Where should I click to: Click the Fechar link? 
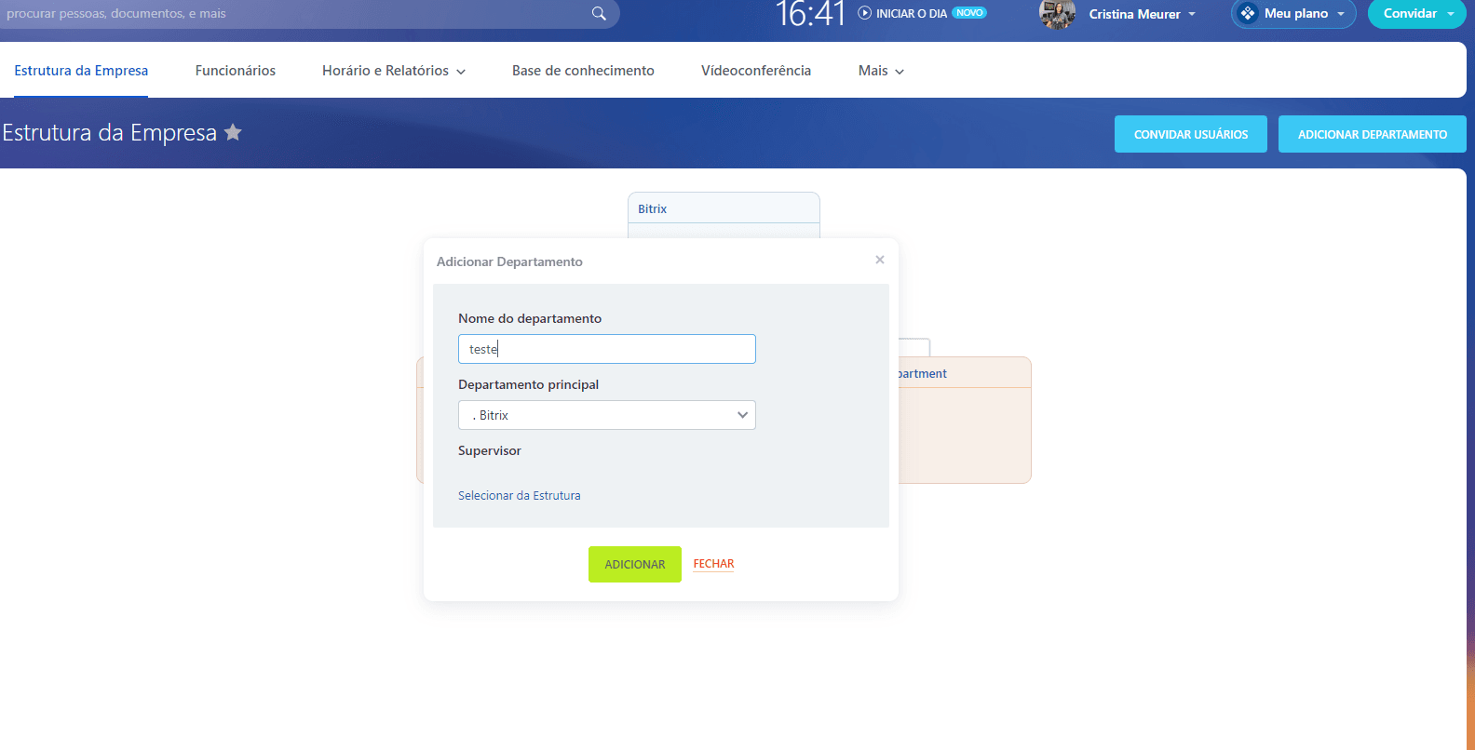tap(714, 564)
